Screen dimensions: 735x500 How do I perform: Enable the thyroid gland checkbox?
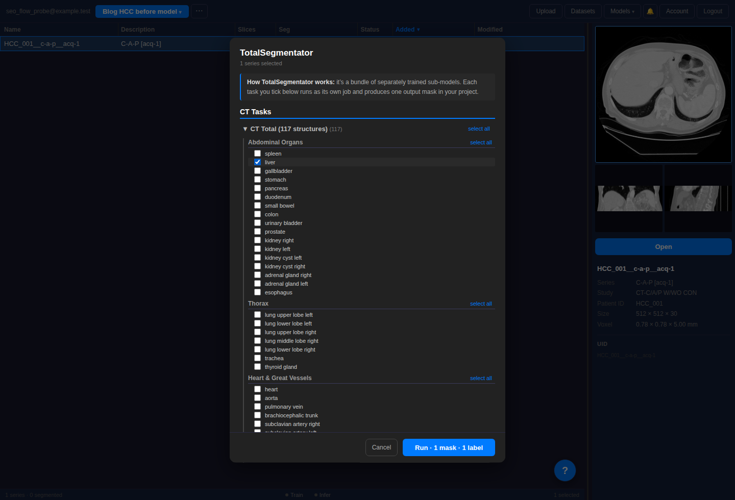click(x=258, y=367)
